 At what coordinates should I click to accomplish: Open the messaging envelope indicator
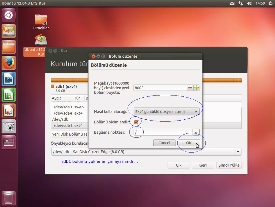click(x=232, y=3)
